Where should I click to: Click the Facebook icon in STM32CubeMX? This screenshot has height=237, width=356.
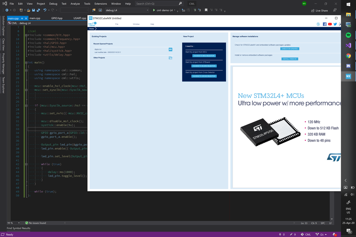(x=325, y=24)
